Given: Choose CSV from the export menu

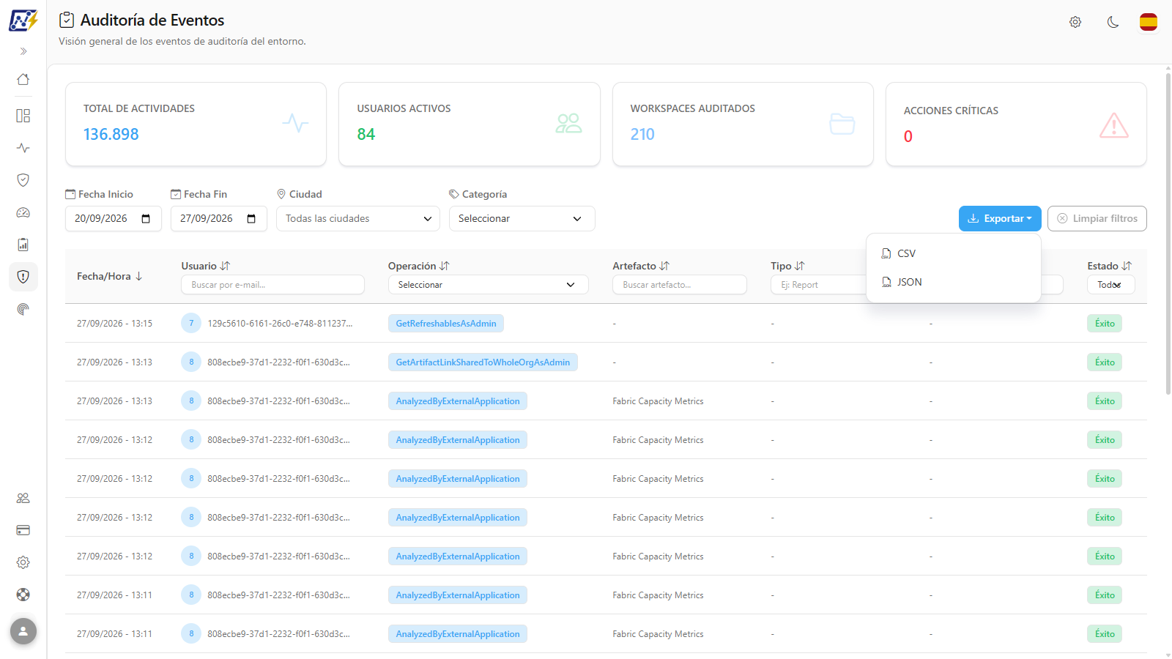Looking at the screenshot, I should click(x=954, y=253).
